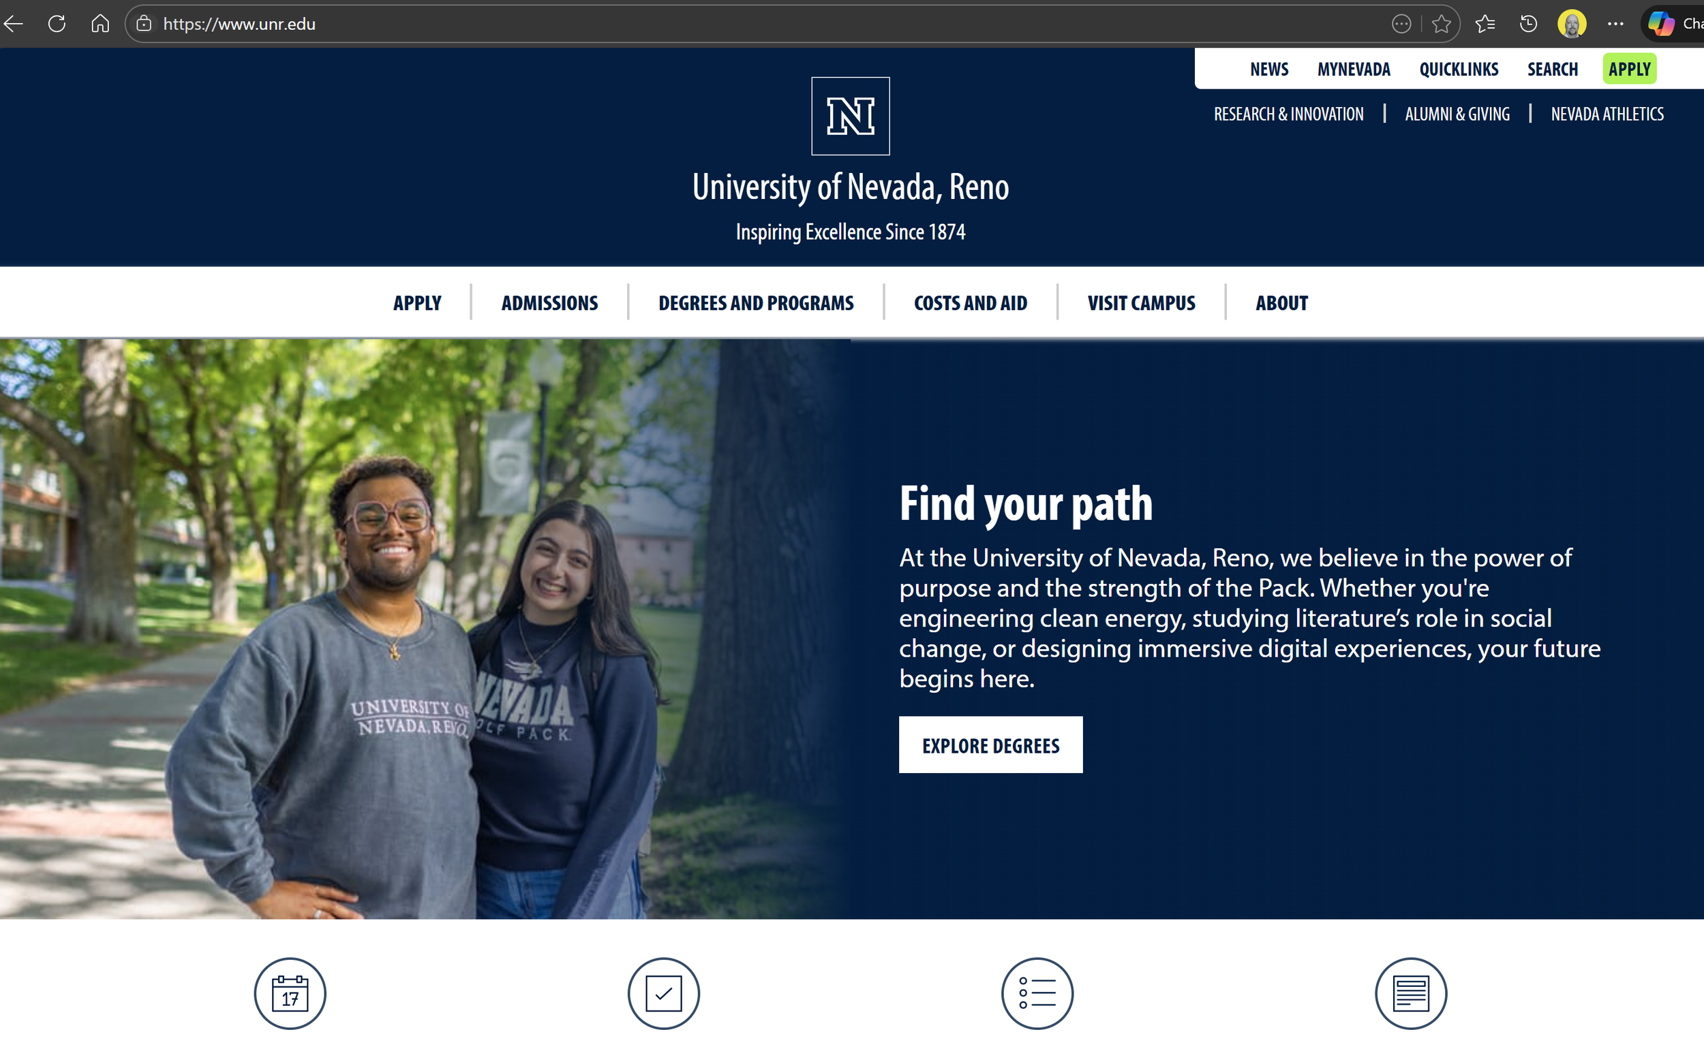1704x1047 pixels.
Task: Click the address bar URL field
Action: click(x=762, y=25)
